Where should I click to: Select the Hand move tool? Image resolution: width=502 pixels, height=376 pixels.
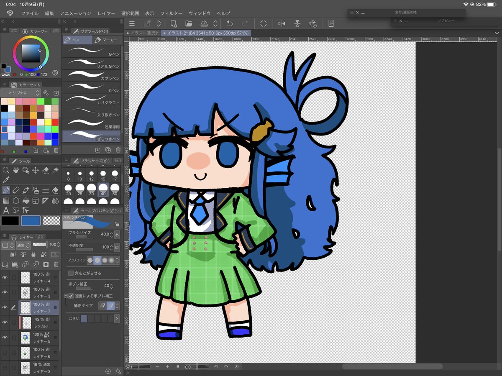16,170
